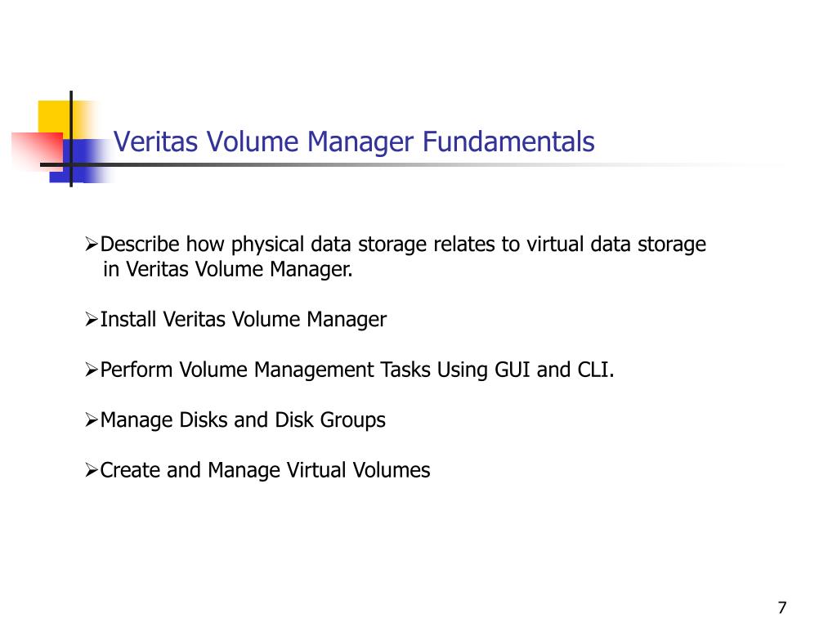Click the arrow bullet before Perform Volume Management
The height and width of the screenshot is (628, 837).
[92, 370]
